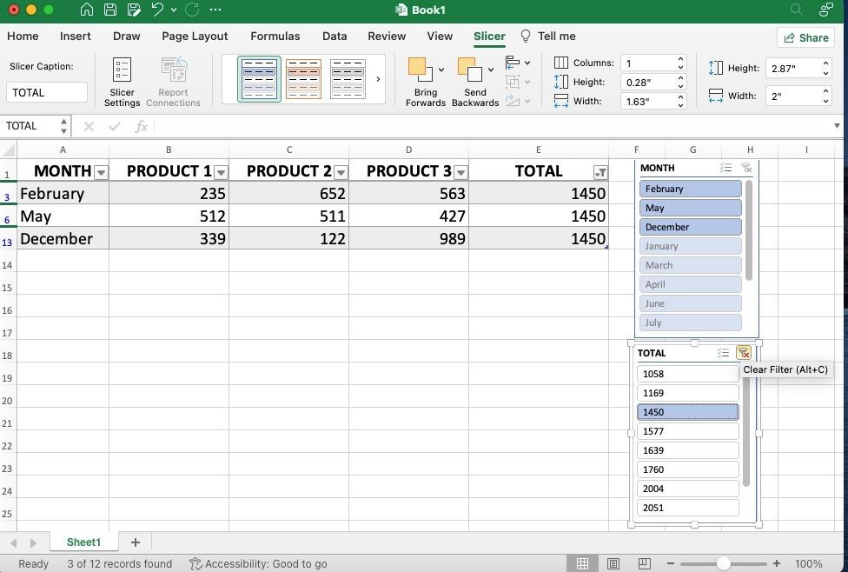
Task: Click the button Width 1.63" stepper
Action: (681, 101)
